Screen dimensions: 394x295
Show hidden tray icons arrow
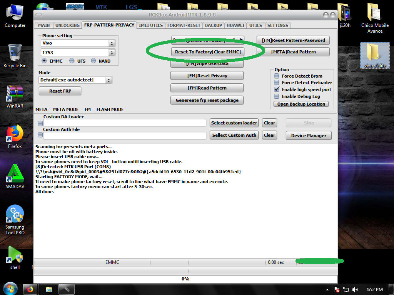coord(327,290)
